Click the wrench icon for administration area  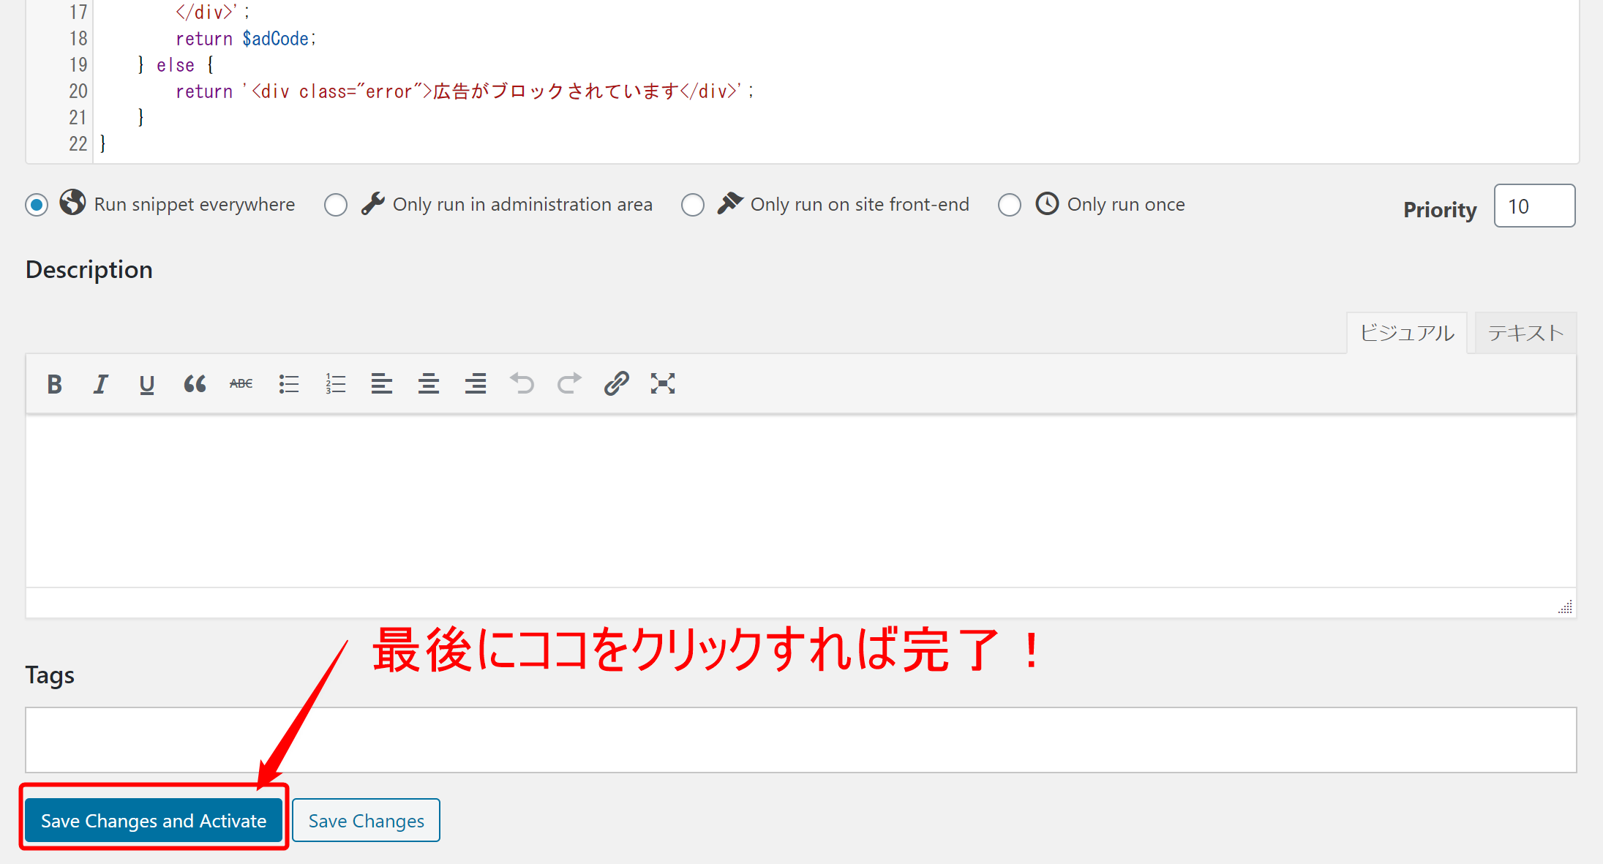click(373, 203)
